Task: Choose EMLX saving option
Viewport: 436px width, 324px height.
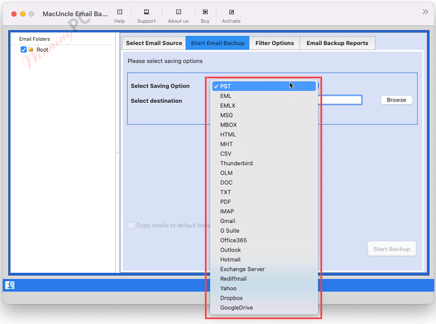Action: (x=264, y=105)
